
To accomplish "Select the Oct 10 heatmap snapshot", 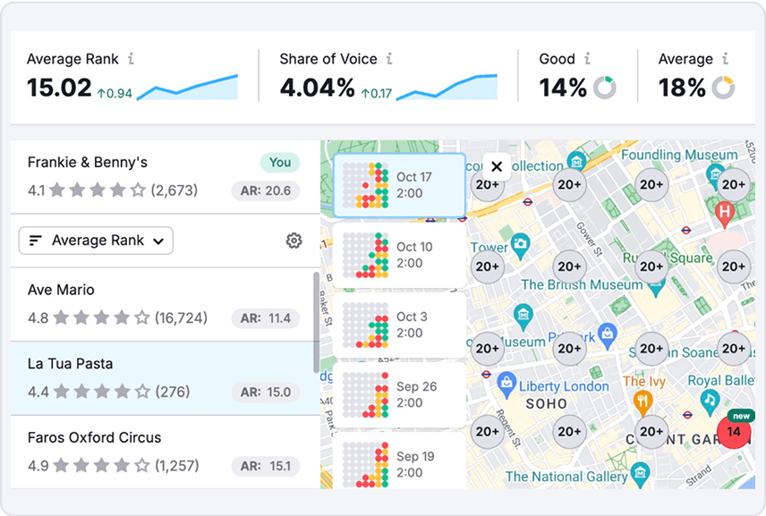I will coord(398,255).
